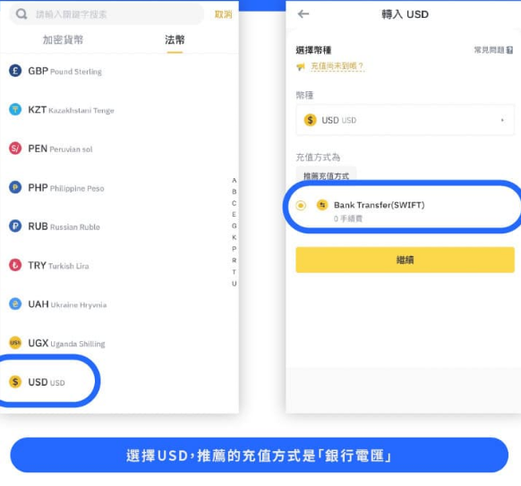Select the RUB ruble coin icon
This screenshot has height=486, width=521.
point(15,226)
